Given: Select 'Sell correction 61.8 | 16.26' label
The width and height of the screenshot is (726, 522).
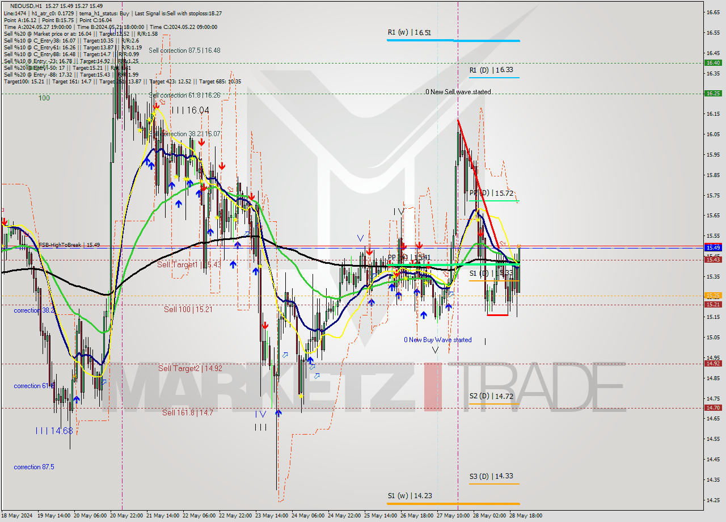Looking at the screenshot, I should click(184, 95).
